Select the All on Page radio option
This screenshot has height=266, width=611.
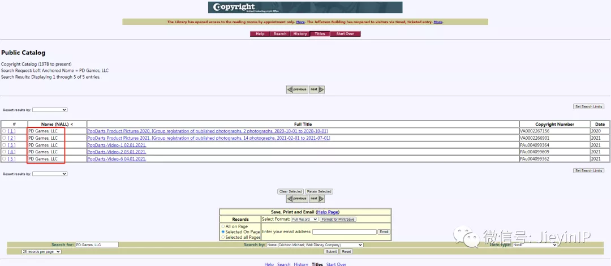coord(223,226)
